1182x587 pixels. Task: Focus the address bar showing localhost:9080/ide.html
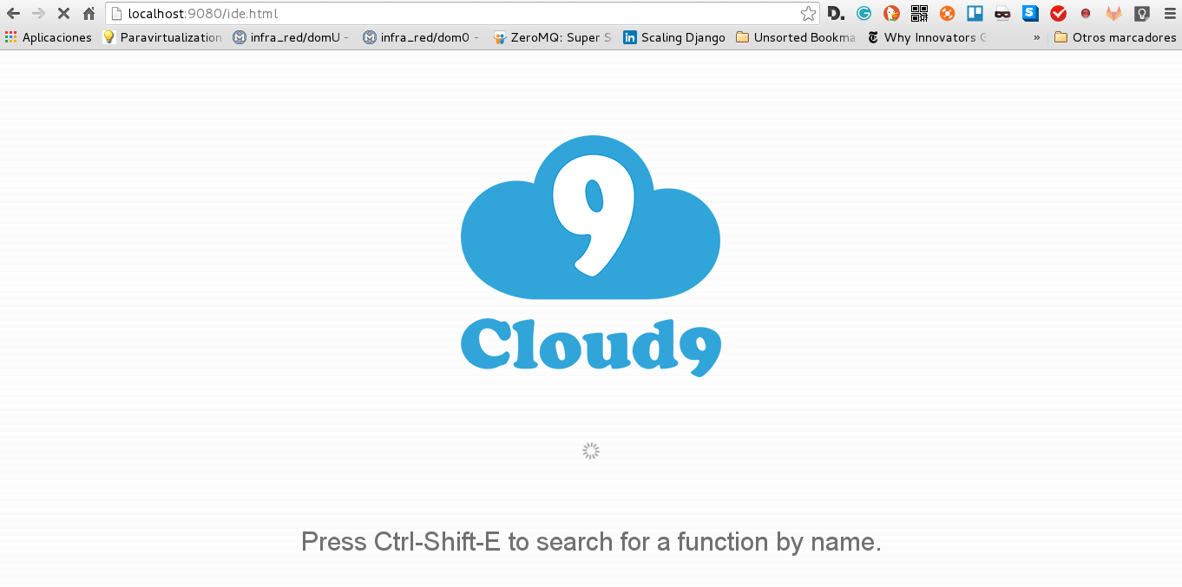coord(463,13)
